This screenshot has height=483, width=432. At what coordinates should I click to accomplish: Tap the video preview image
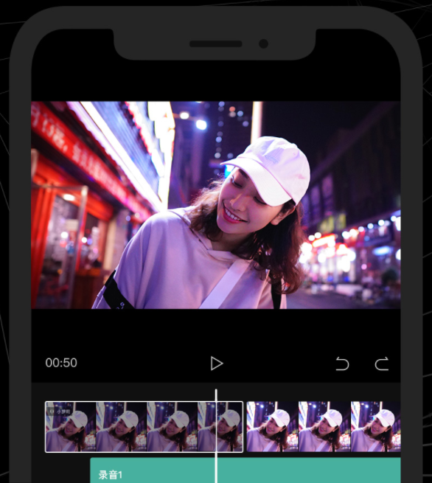click(x=216, y=205)
